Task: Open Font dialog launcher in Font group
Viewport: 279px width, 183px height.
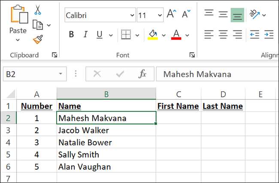Action: click(x=192, y=55)
